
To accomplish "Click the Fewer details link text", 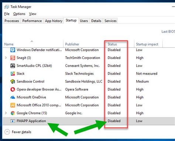I will [x=21, y=132].
